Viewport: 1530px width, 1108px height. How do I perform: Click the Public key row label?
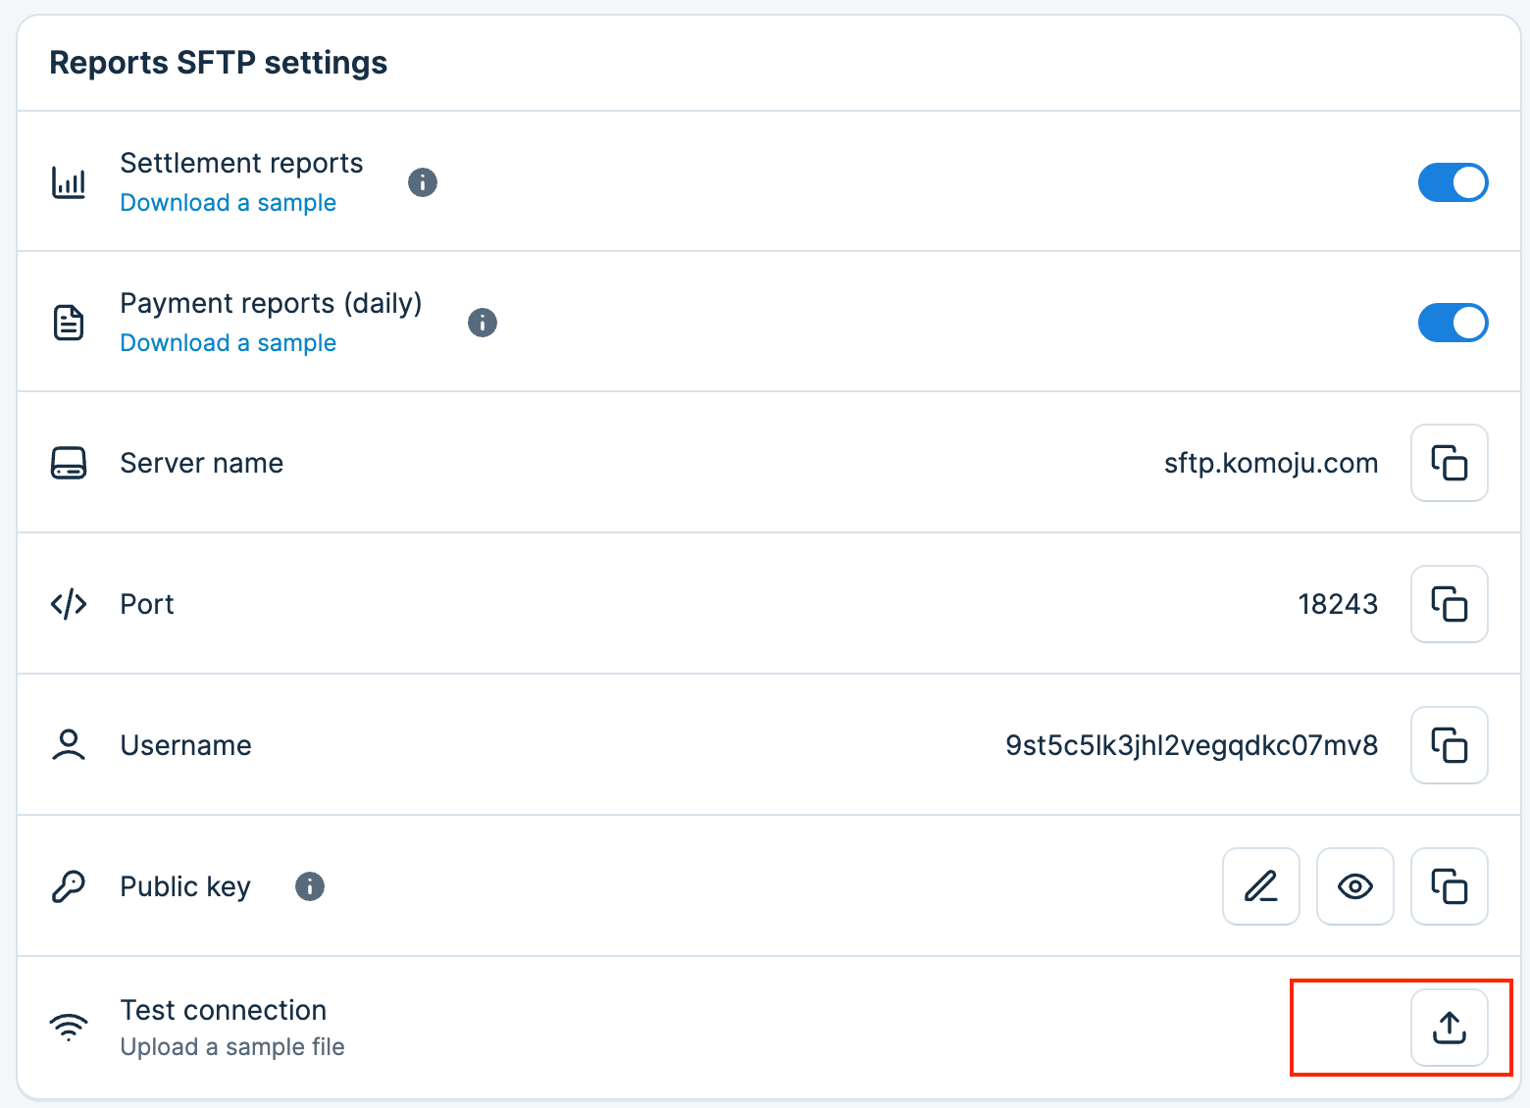click(x=185, y=886)
